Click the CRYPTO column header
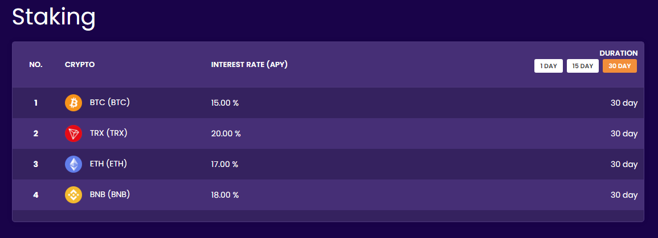 [x=80, y=65]
